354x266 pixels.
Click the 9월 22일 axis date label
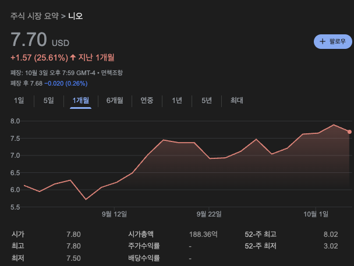click(208, 214)
